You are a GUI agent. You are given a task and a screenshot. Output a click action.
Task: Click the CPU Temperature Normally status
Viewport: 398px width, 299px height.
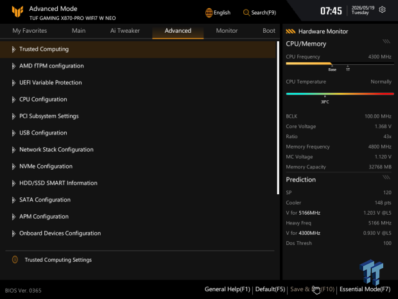tap(381, 82)
